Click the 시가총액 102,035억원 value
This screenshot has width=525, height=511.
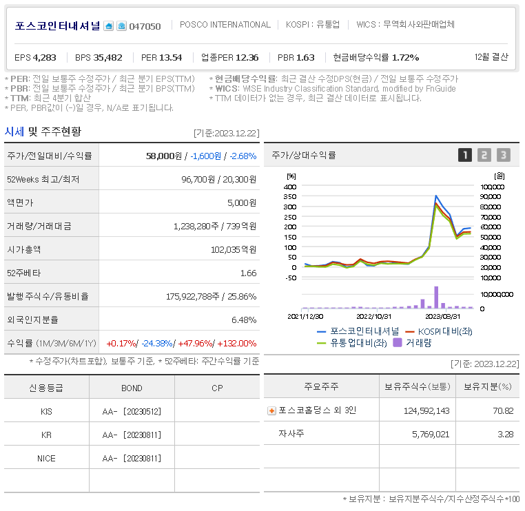point(234,249)
